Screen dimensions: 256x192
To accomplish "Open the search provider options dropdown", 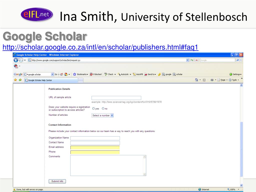I will click(x=241, y=60).
